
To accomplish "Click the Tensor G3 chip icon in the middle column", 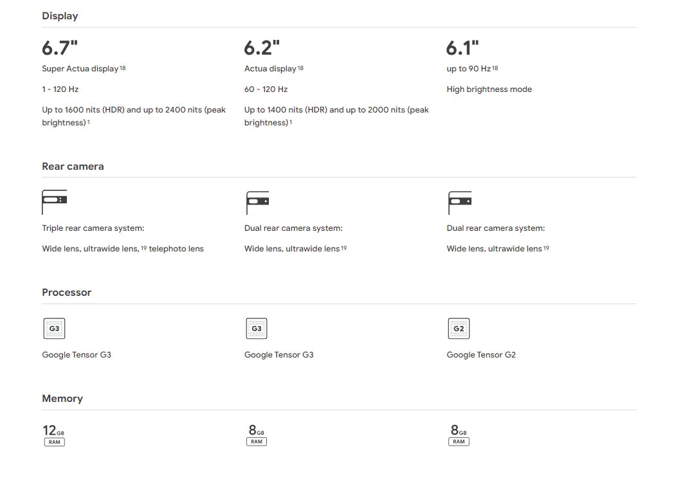I will [257, 329].
